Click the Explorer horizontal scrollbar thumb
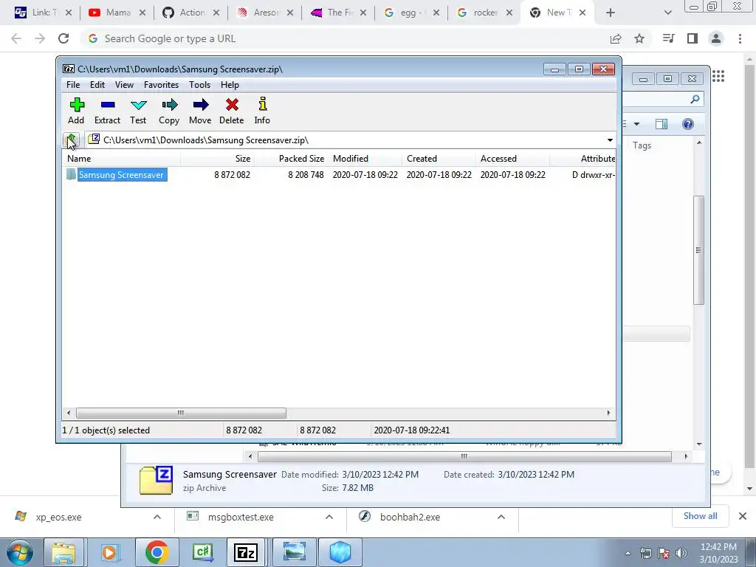The width and height of the screenshot is (756, 567). pyautogui.click(x=464, y=456)
